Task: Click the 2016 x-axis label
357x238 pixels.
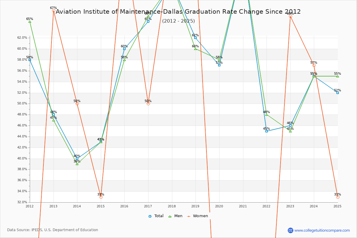Action: click(124, 206)
